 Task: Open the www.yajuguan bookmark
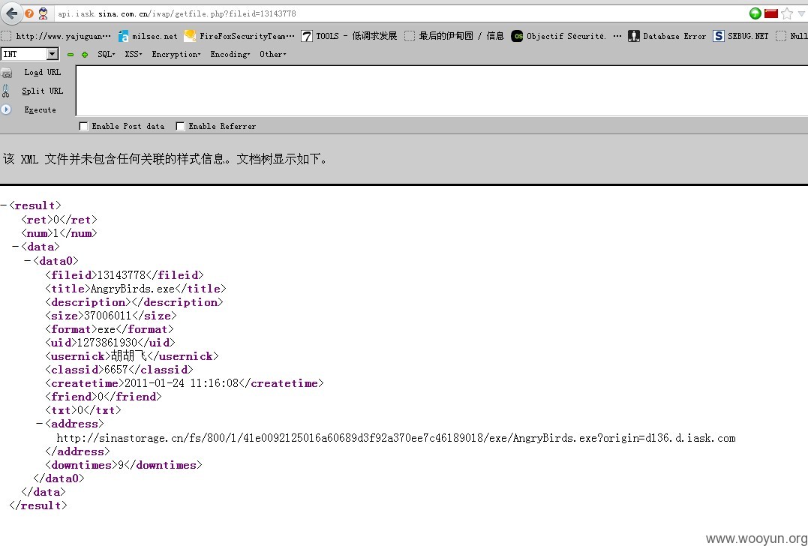pyautogui.click(x=56, y=36)
